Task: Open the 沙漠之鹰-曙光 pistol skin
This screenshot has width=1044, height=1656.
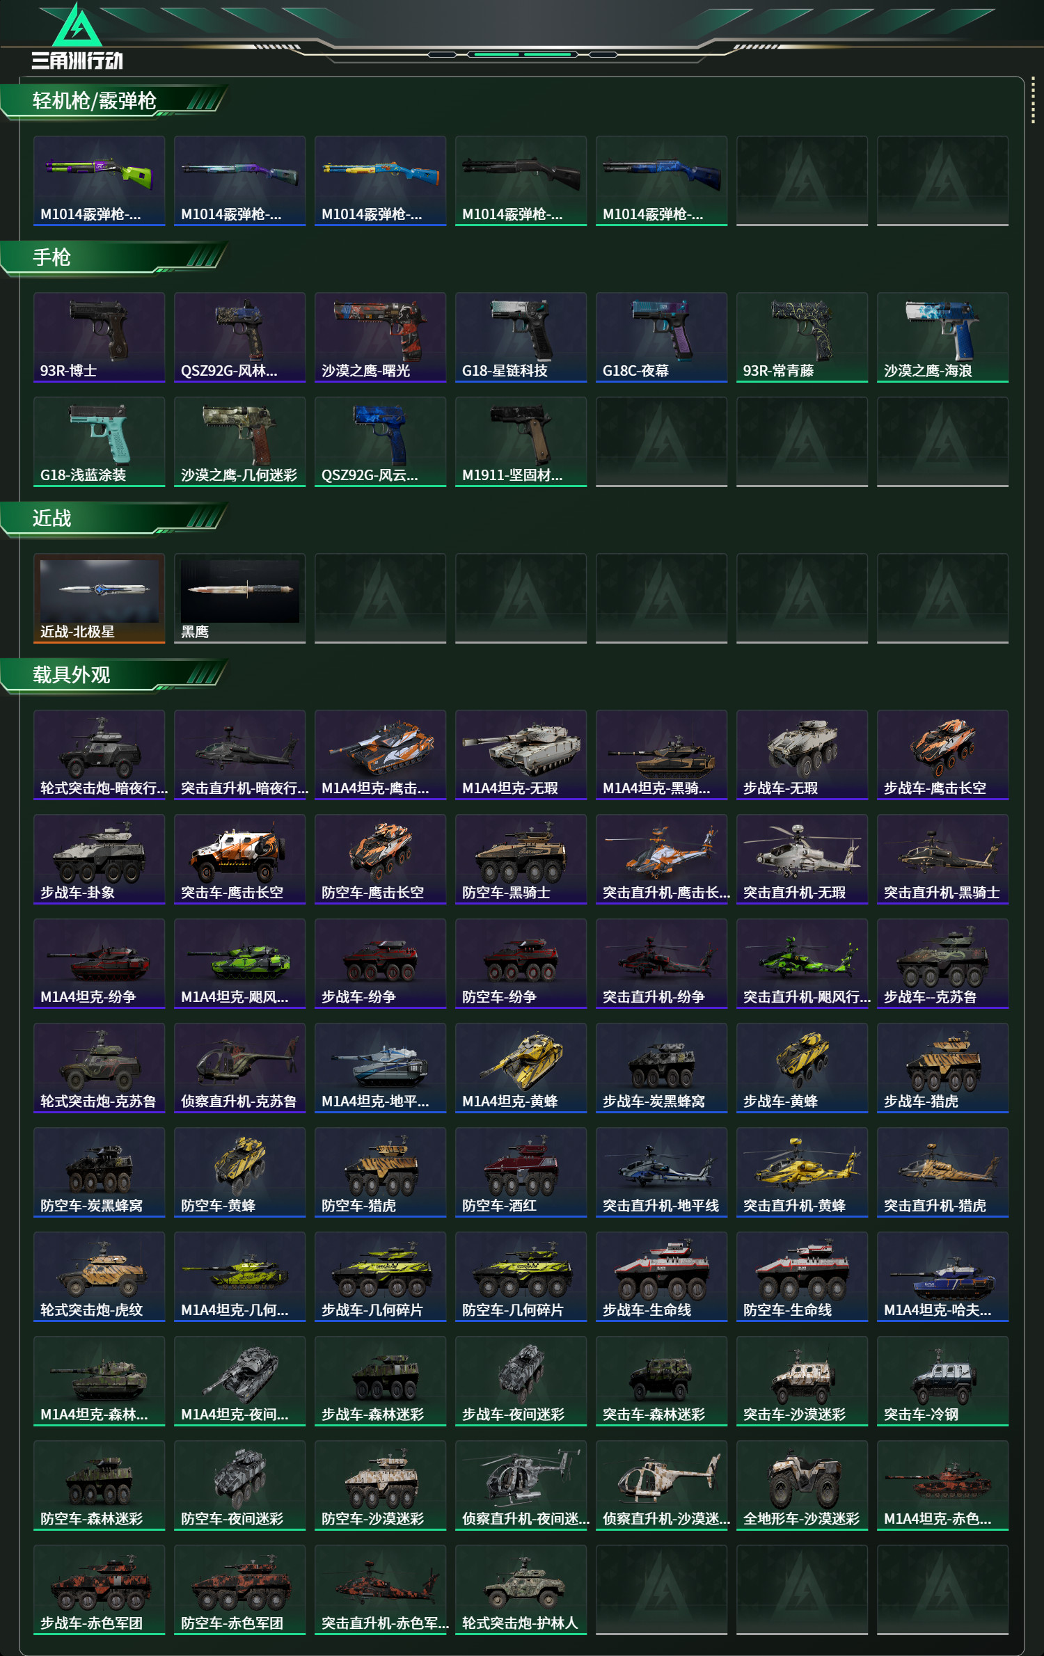Action: pos(381,337)
